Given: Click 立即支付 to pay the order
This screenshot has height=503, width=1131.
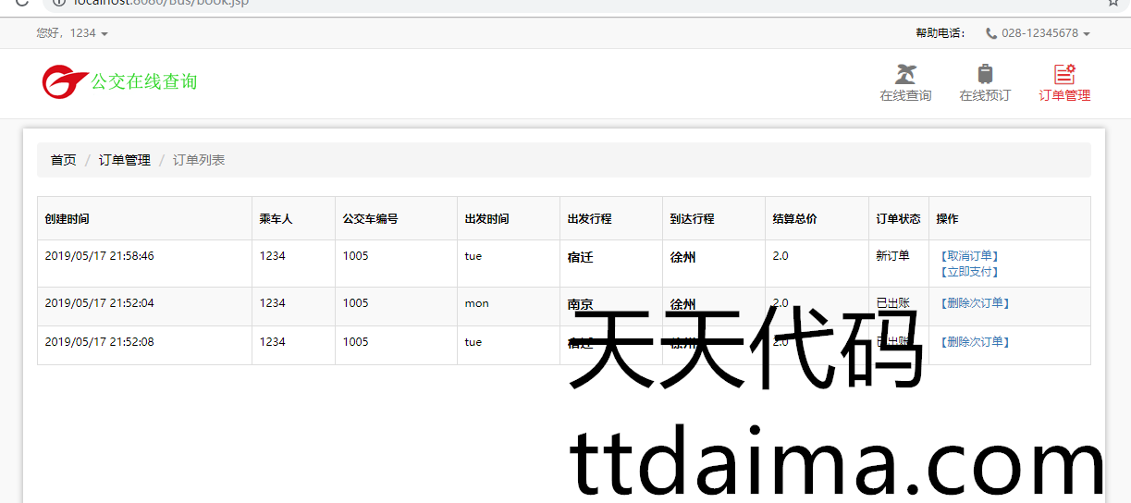Looking at the screenshot, I should click(x=969, y=272).
